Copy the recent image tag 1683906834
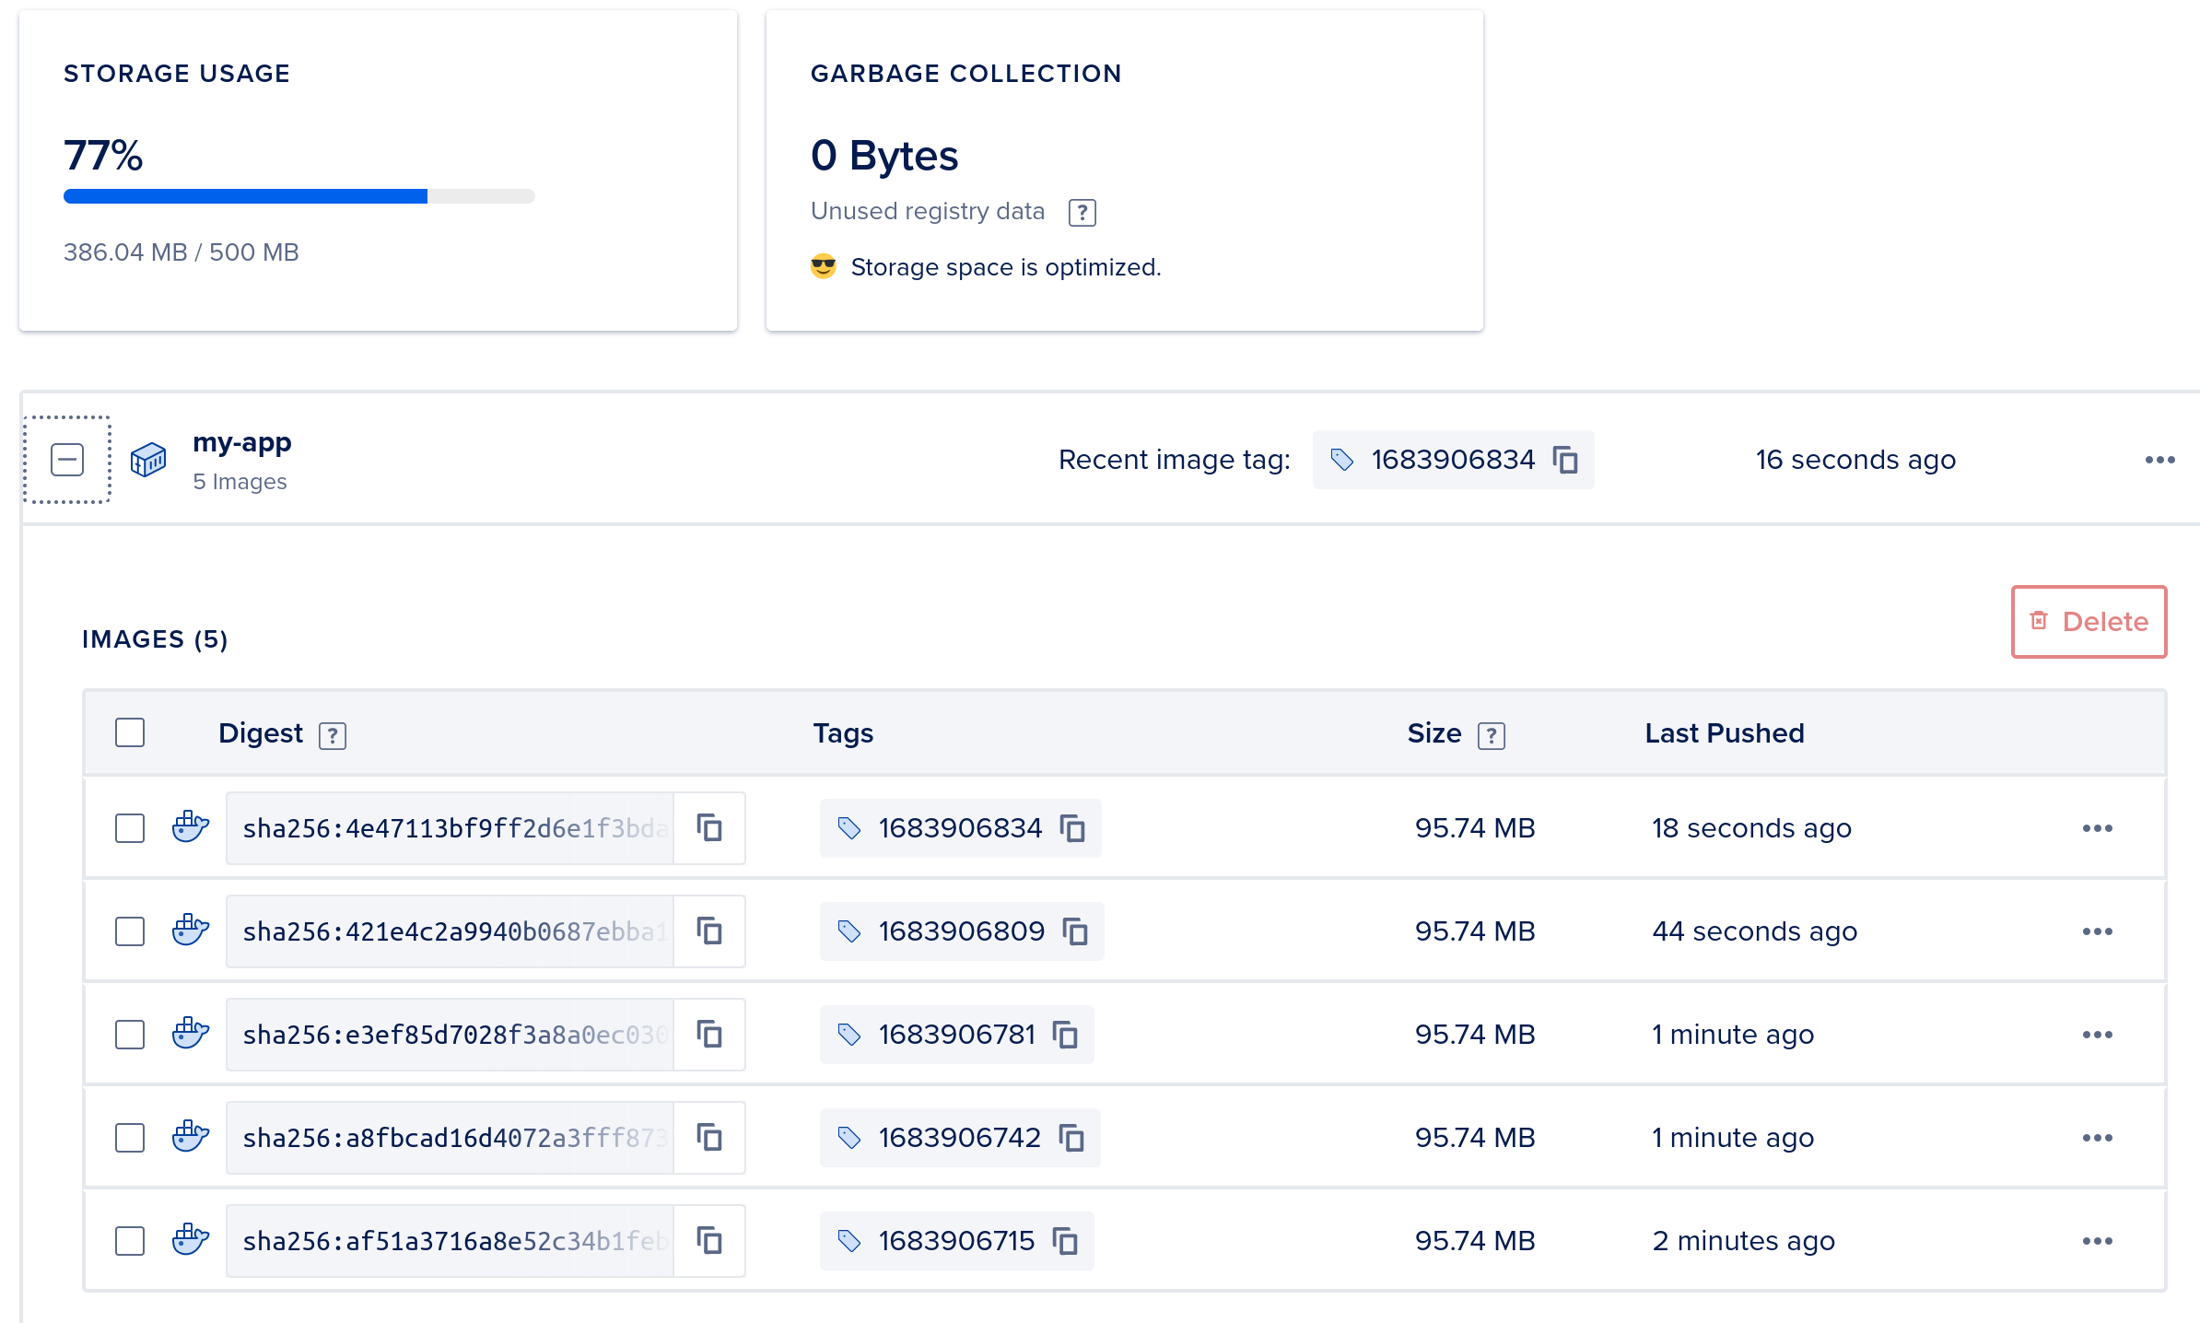This screenshot has height=1323, width=2200. 1567,460
